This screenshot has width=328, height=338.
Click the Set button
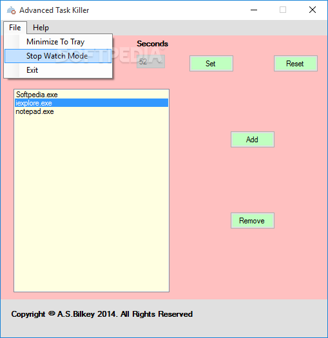[211, 63]
